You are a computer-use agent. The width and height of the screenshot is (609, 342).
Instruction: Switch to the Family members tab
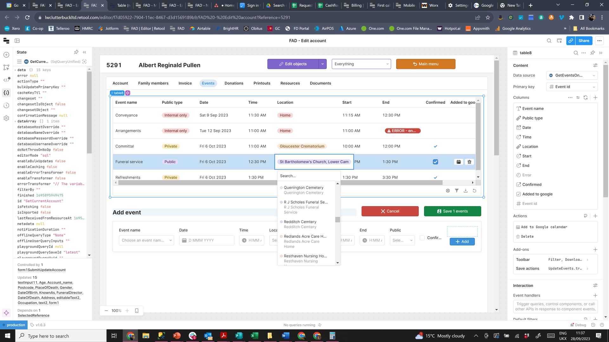153,83
